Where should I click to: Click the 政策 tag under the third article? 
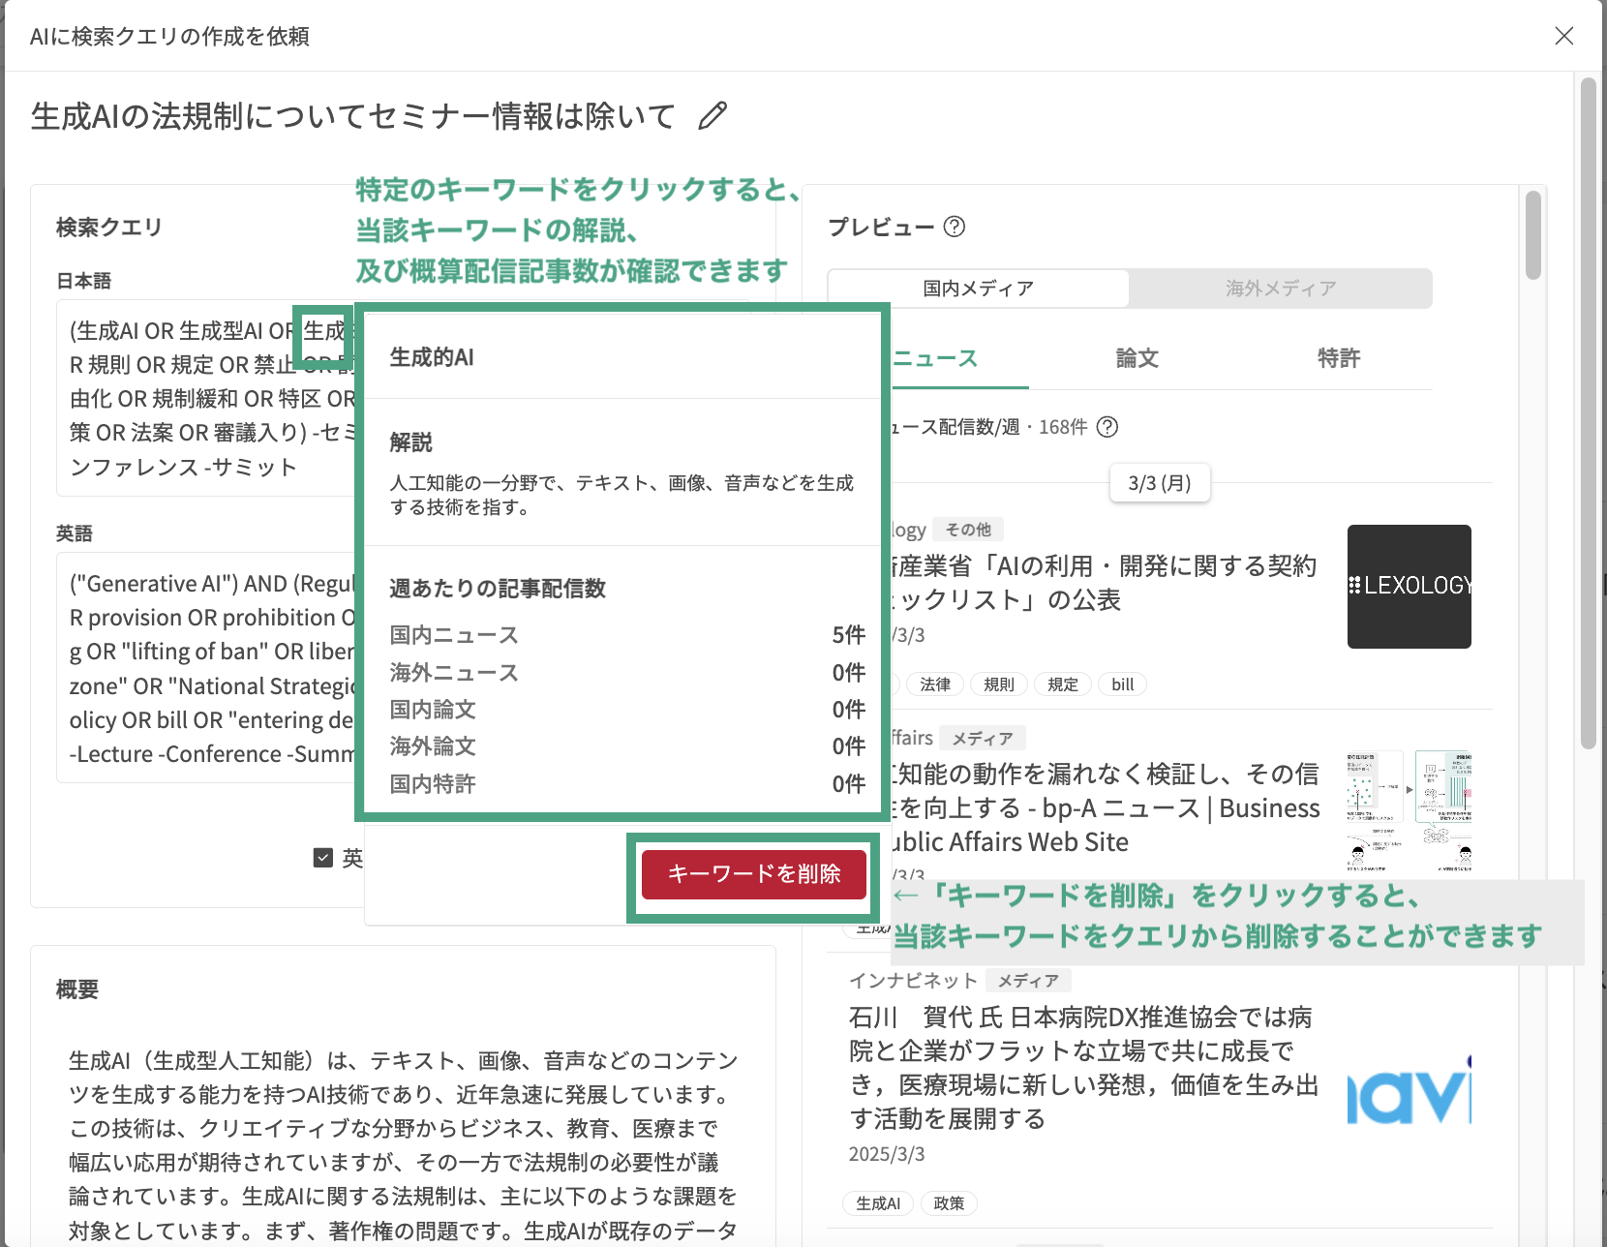click(949, 1203)
